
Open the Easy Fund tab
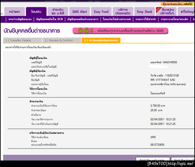tap(101, 12)
